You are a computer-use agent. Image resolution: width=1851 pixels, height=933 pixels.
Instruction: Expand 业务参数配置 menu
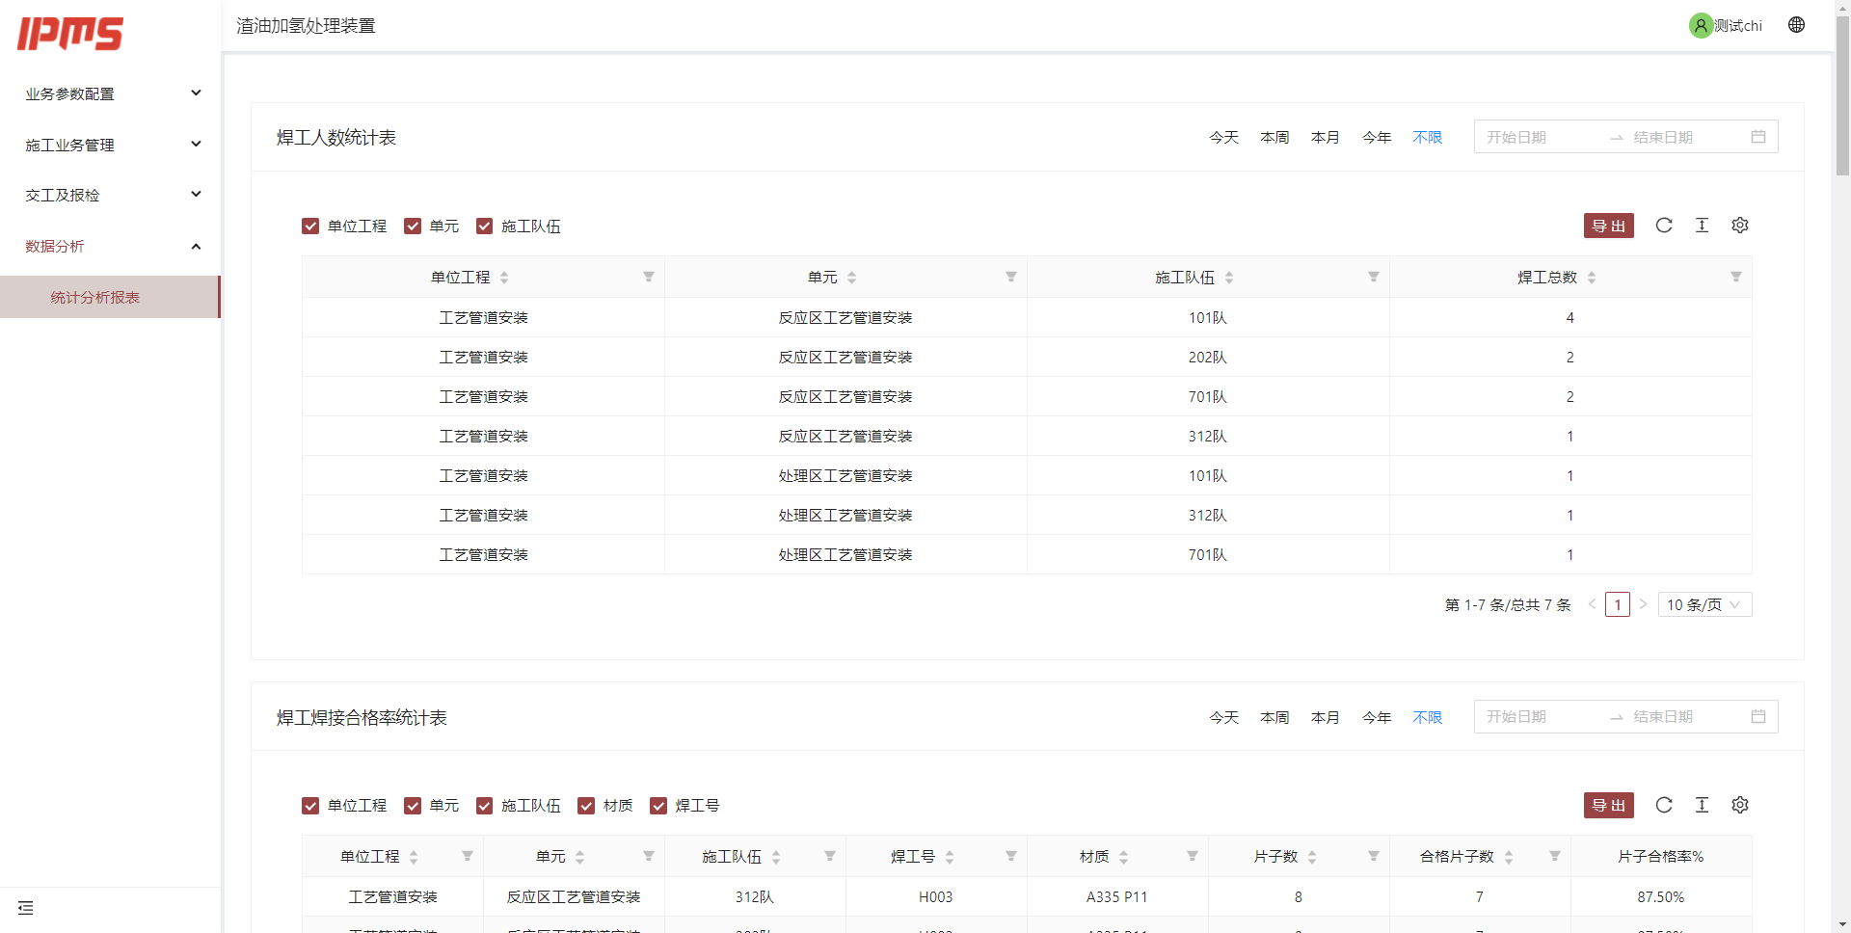tap(111, 93)
